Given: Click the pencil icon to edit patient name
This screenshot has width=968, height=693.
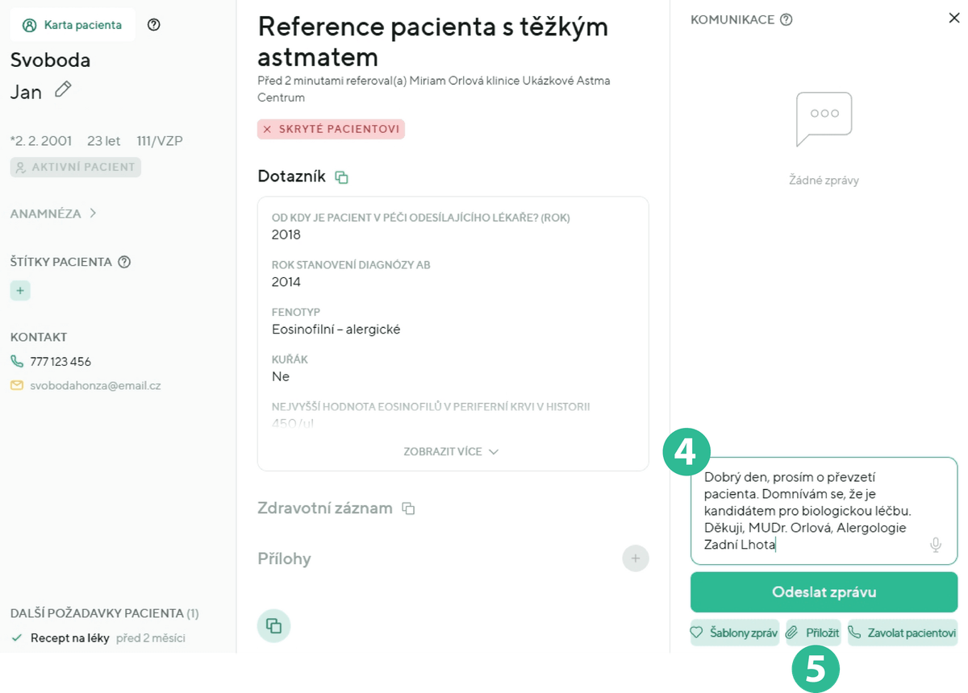Looking at the screenshot, I should pyautogui.click(x=63, y=90).
